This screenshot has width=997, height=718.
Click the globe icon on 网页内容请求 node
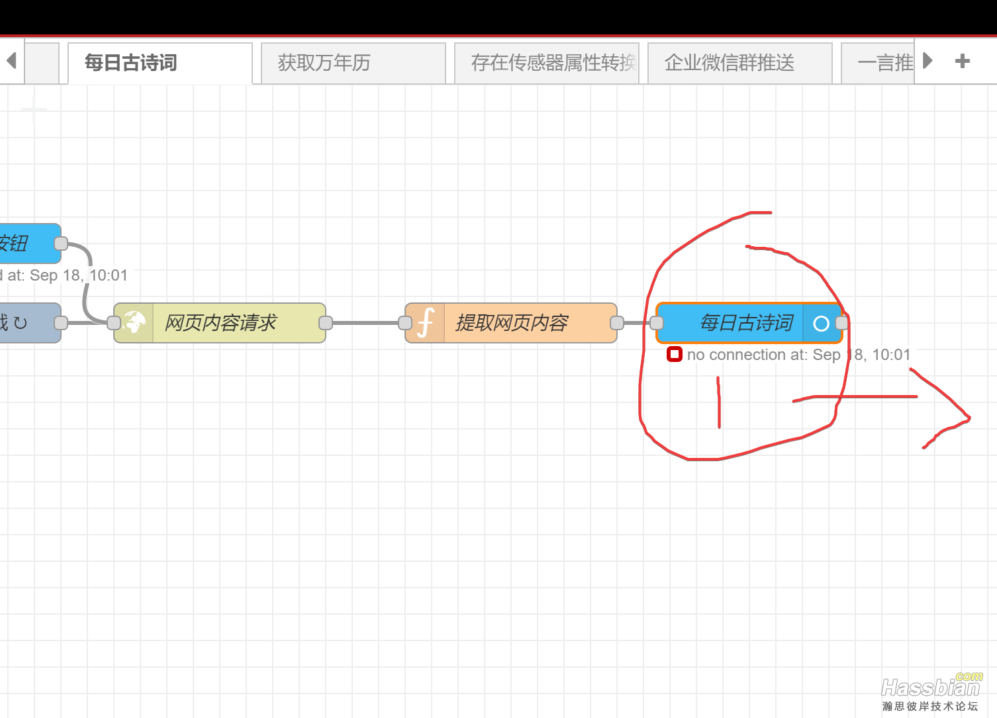point(134,323)
